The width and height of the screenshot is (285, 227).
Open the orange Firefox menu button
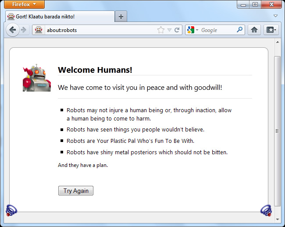(x=25, y=4)
